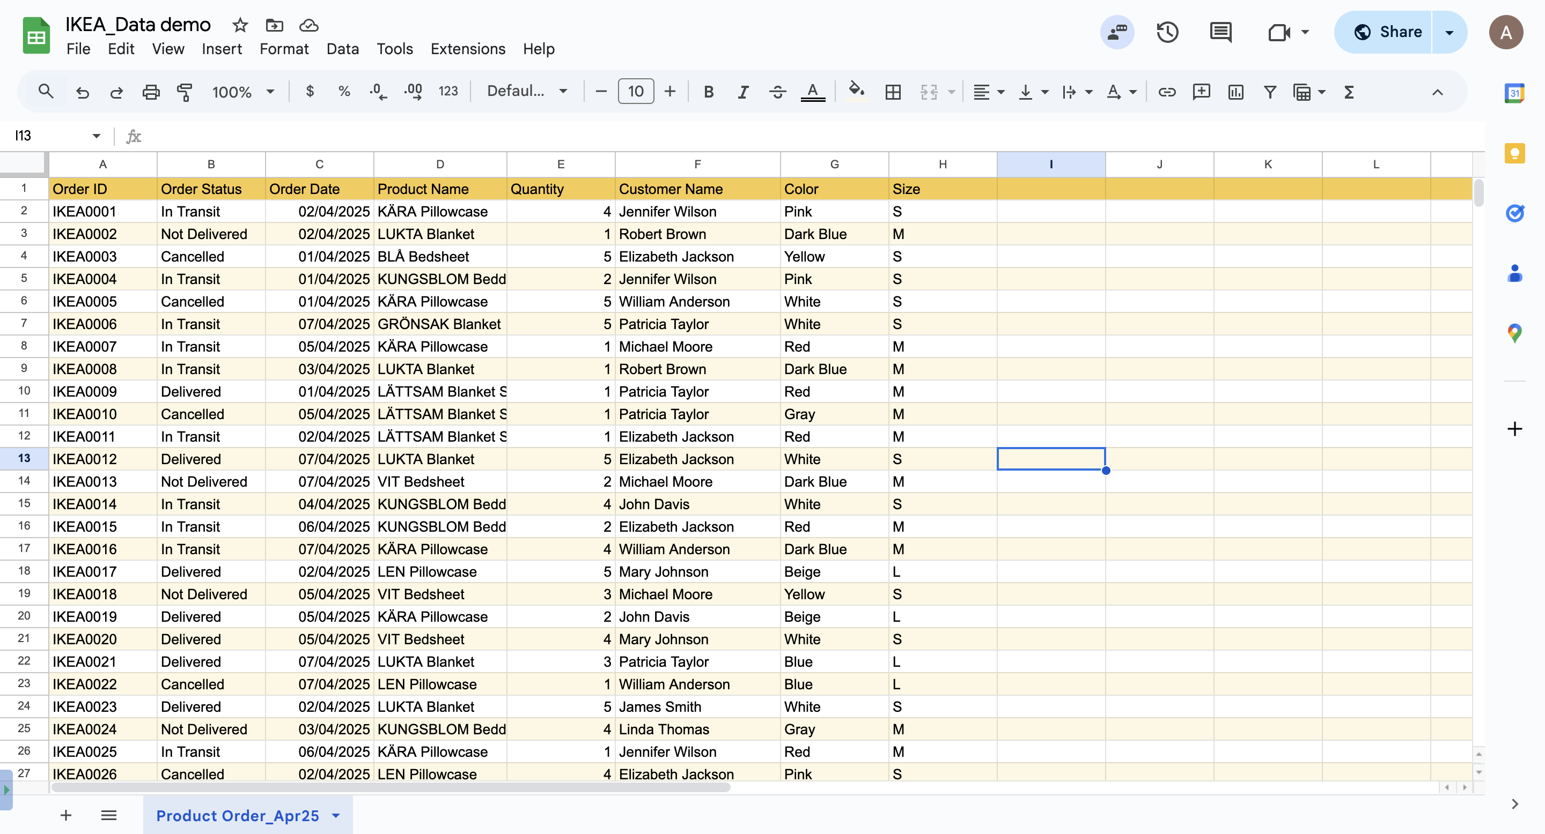This screenshot has width=1545, height=834.
Task: Format as currency with dollar icon
Action: (310, 92)
